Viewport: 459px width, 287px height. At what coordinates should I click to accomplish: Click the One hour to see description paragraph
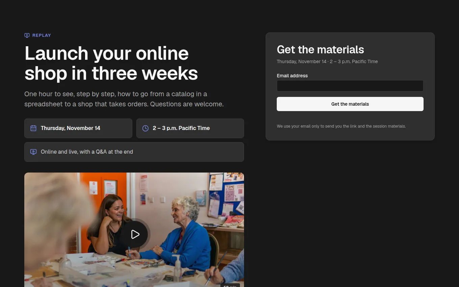124,99
